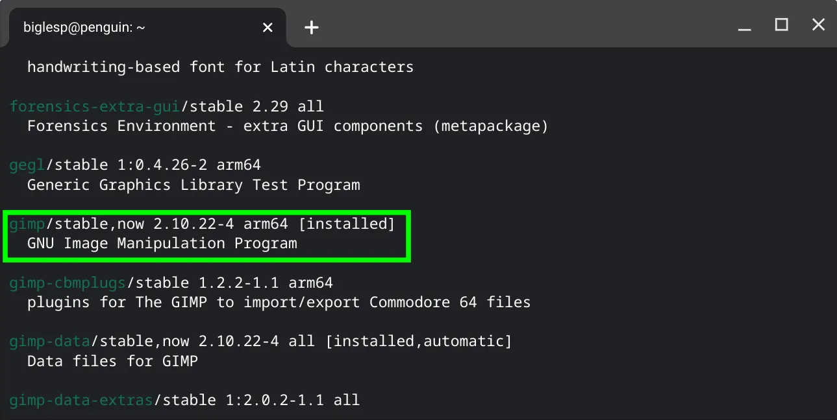Screen dimensions: 837x420
Task: Click the green gimp package name
Action: coord(27,224)
